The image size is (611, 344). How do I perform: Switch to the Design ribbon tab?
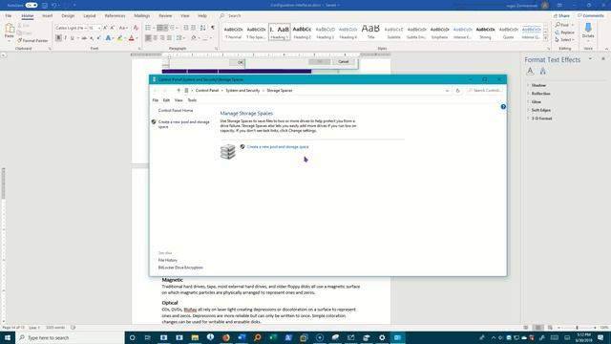pos(68,15)
